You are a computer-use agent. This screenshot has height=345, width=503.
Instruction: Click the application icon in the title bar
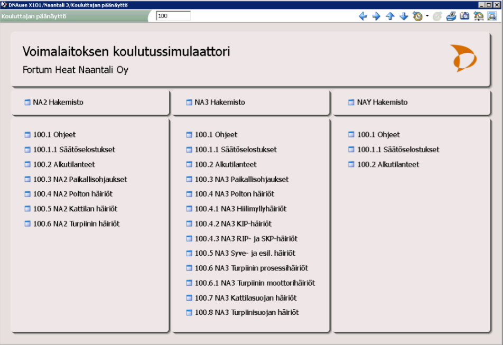click(4, 4)
